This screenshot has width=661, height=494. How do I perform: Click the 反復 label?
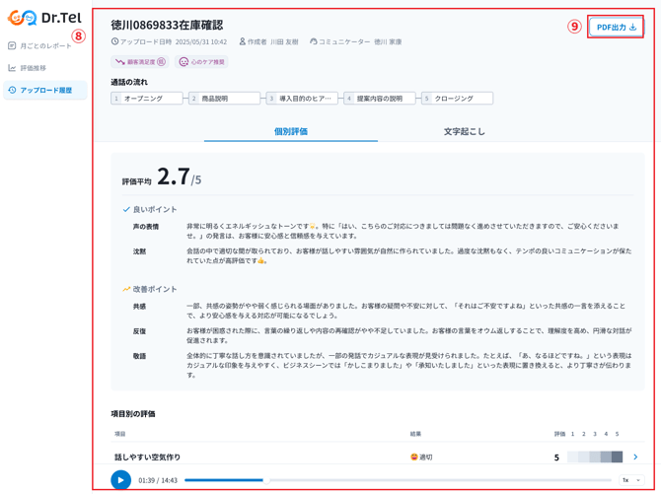(x=139, y=331)
